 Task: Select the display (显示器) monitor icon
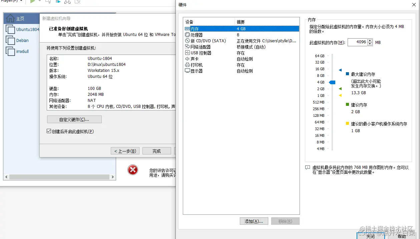tap(187, 71)
